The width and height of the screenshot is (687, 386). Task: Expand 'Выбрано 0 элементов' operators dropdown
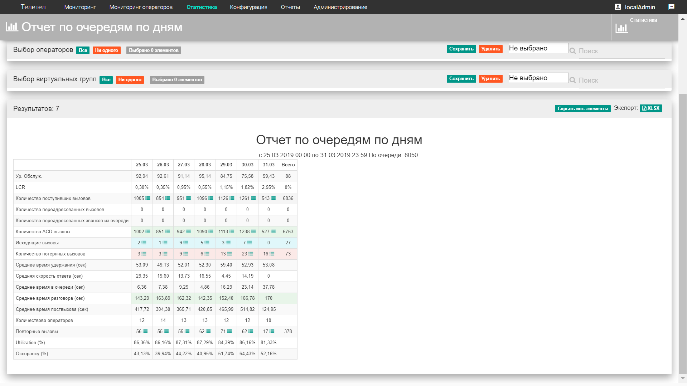(x=154, y=50)
